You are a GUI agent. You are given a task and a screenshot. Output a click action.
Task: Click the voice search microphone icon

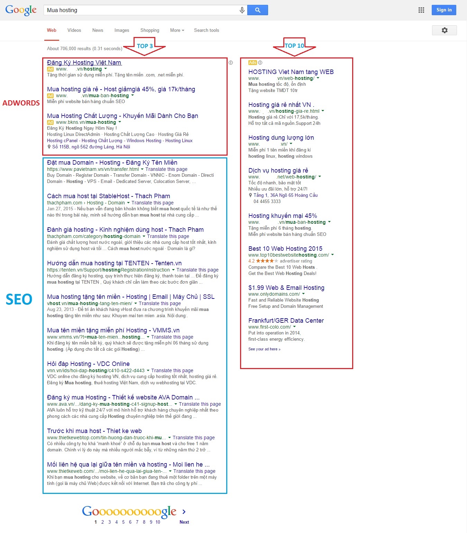[x=242, y=10]
